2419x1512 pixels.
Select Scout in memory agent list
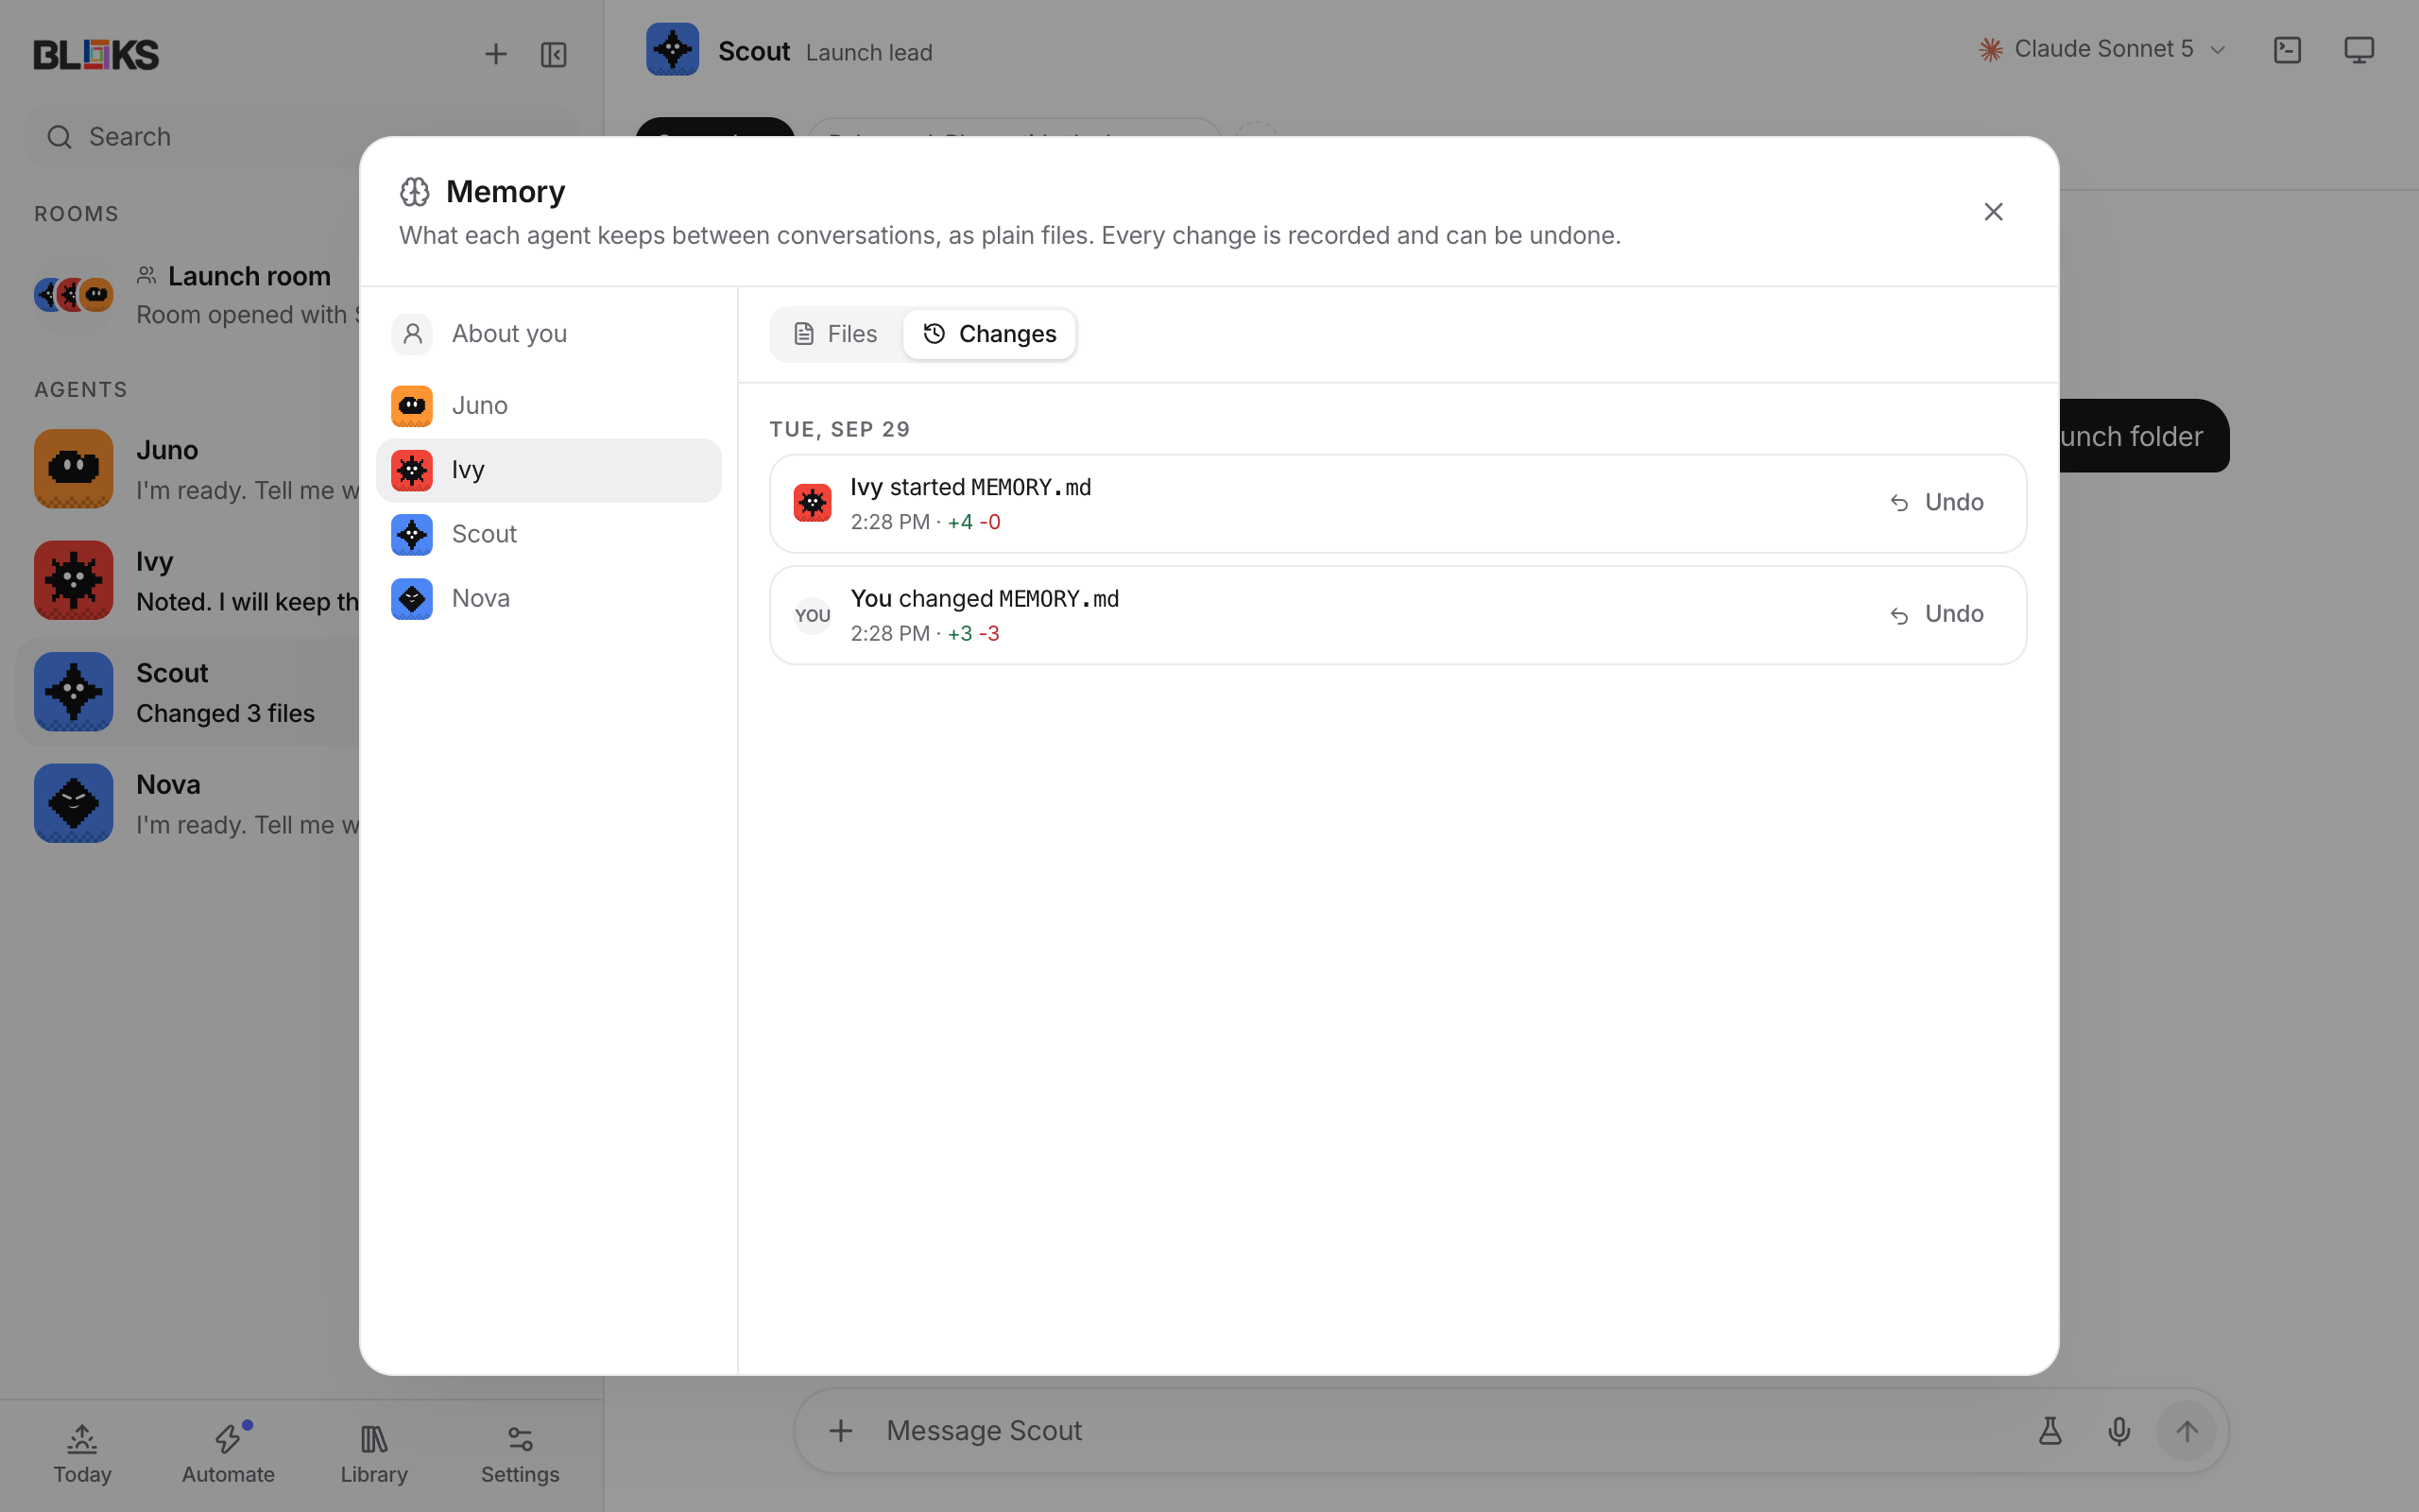tap(548, 535)
